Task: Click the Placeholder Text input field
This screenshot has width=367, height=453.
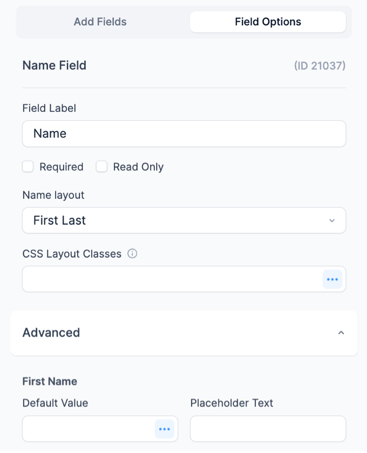Action: (x=268, y=429)
